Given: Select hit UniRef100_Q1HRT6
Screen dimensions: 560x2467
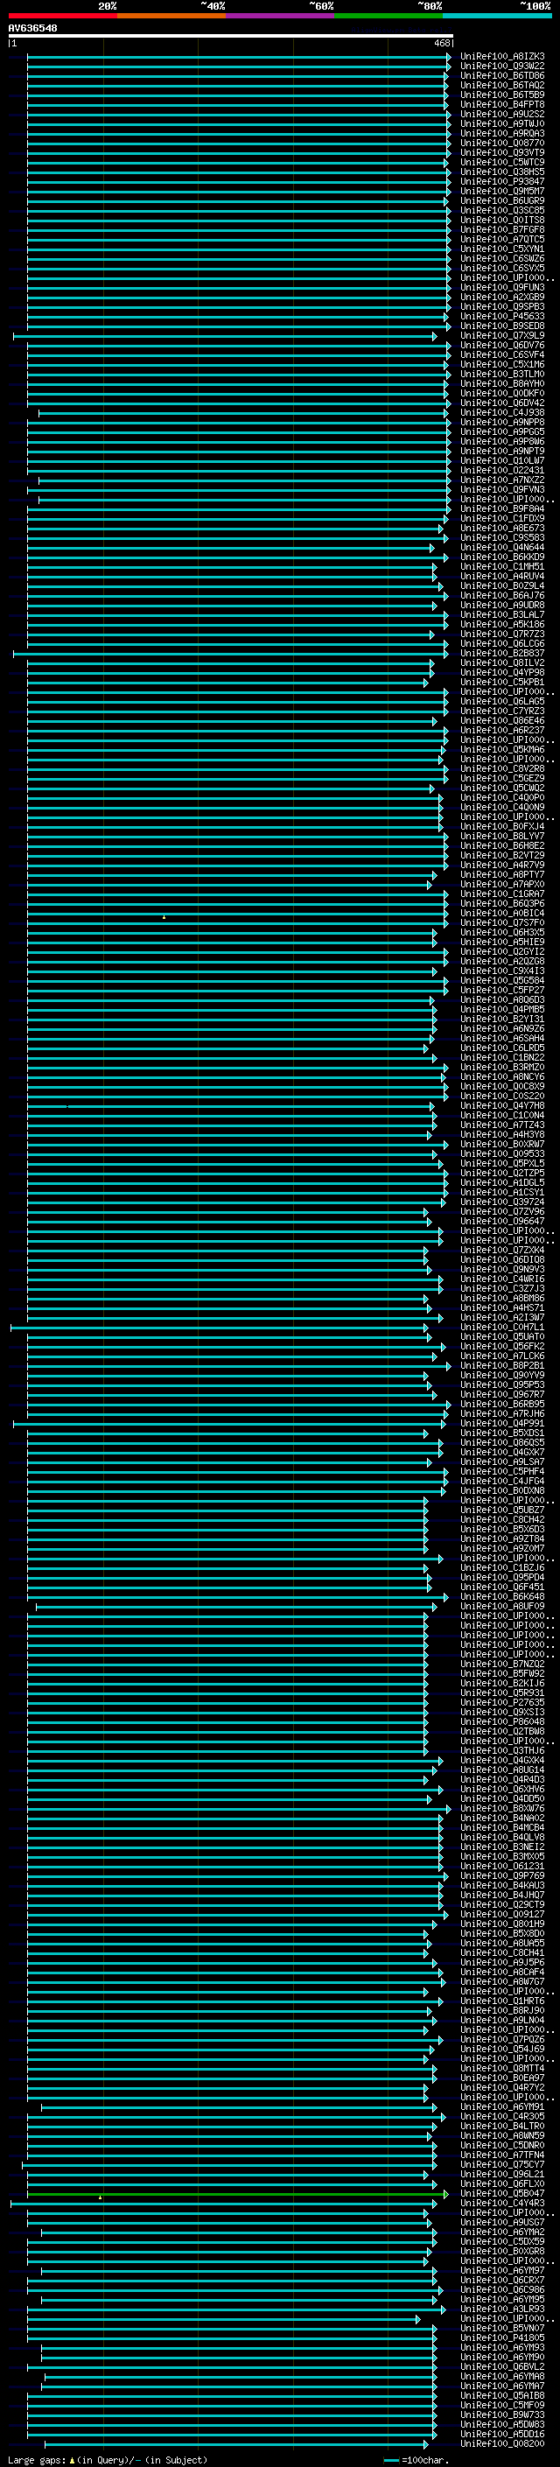Looking at the screenshot, I should [x=502, y=2001].
